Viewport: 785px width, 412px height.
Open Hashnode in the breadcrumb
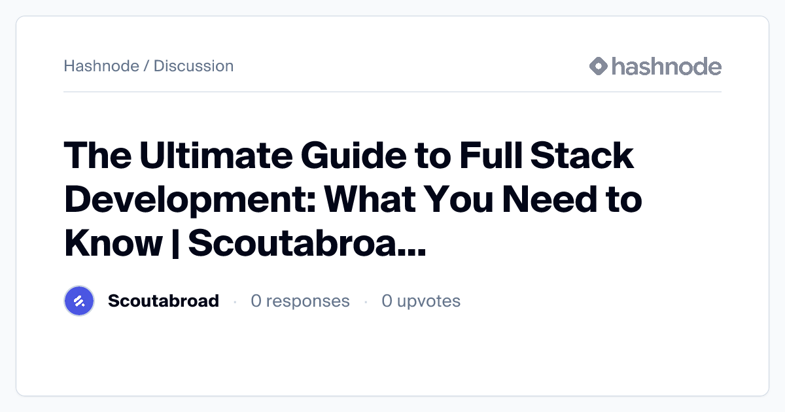pyautogui.click(x=101, y=66)
